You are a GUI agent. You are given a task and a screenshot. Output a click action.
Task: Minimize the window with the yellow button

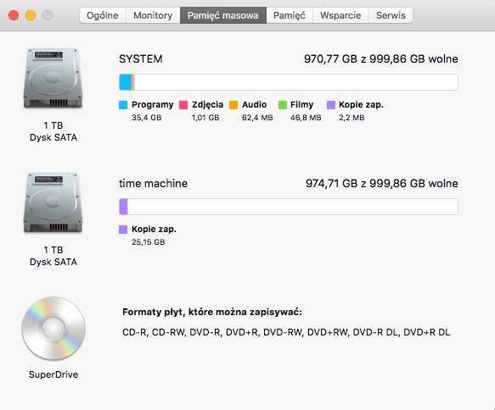[x=31, y=15]
